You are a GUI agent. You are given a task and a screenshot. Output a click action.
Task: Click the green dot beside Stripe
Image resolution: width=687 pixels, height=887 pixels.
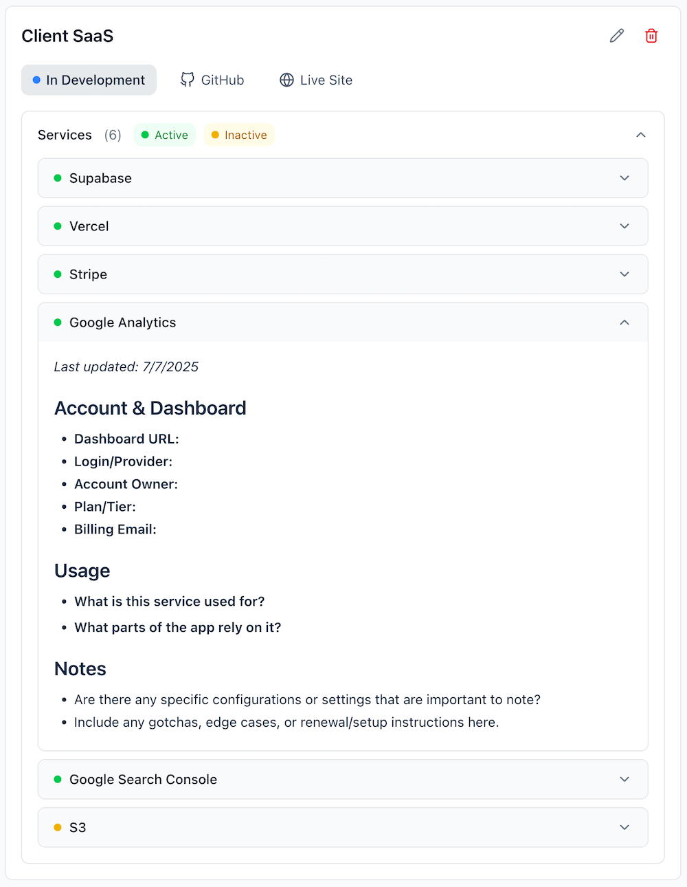click(58, 274)
